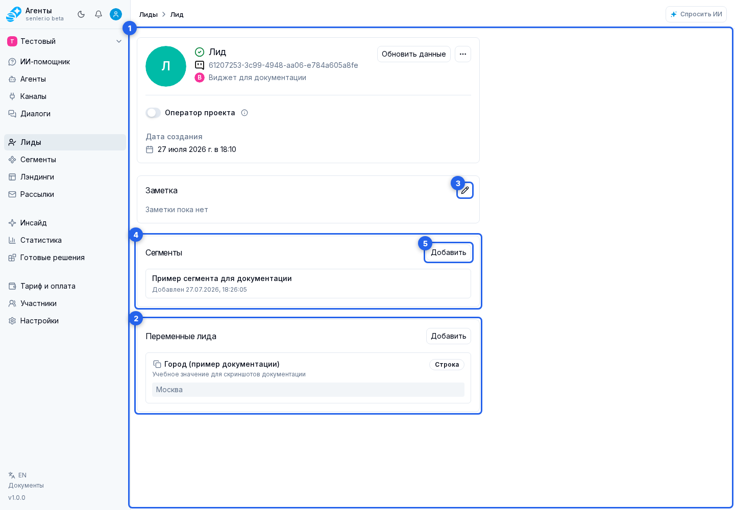The height and width of the screenshot is (510, 735).
Task: Open notifications bell icon
Action: pyautogui.click(x=99, y=14)
